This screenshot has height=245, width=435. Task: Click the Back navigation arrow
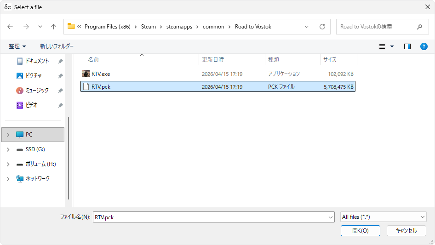[x=10, y=27]
